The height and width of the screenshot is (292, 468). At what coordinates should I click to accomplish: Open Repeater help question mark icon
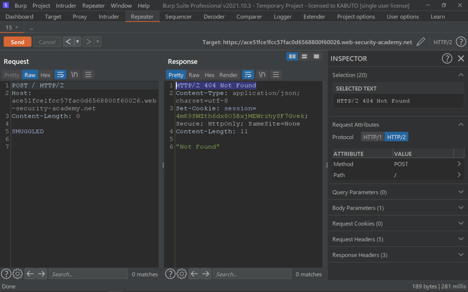461,42
